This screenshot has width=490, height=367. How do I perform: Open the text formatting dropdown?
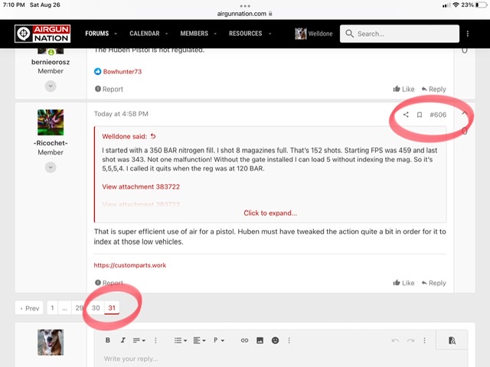(x=139, y=340)
